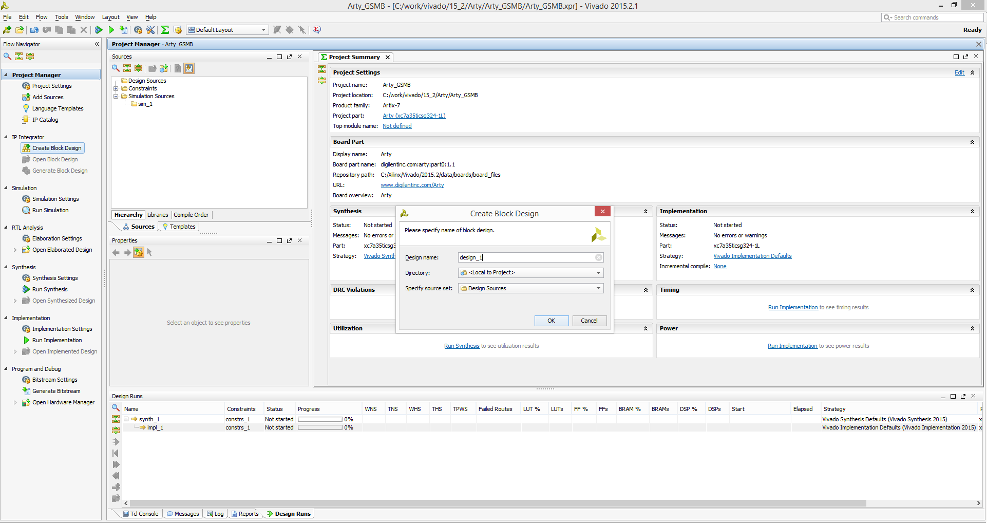Select the synth_1 run row
Screen dimensions: 987x523
(552, 419)
